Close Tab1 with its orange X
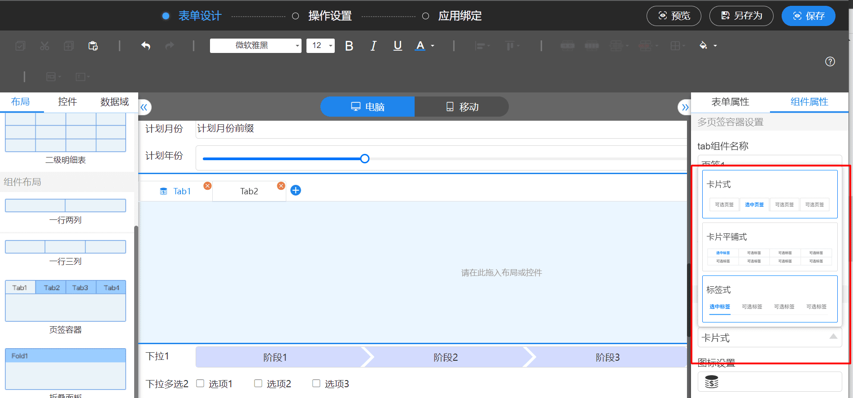 pos(207,186)
